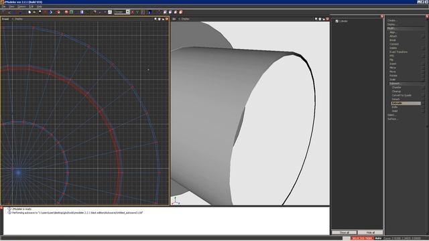Choose the Attach command
The height and width of the screenshot is (241, 429).
click(x=393, y=36)
